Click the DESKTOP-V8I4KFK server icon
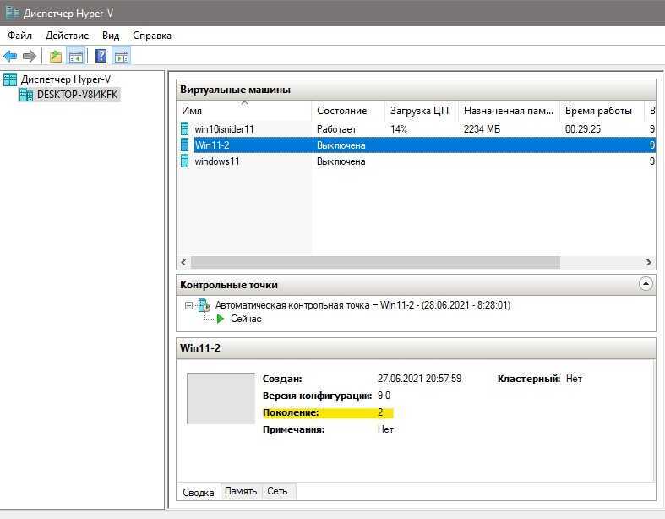 click(26, 95)
